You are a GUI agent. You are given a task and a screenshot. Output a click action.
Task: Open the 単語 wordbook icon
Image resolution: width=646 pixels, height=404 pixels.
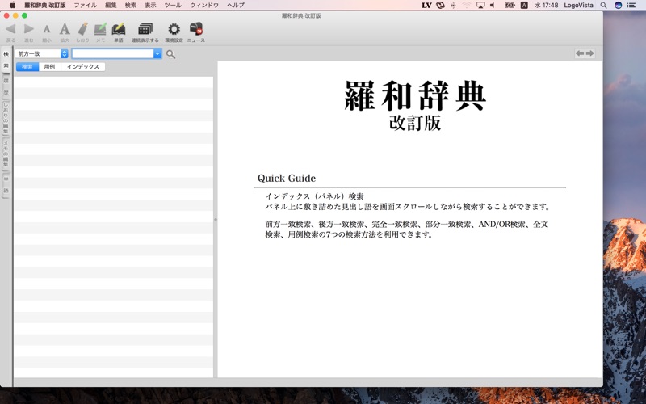point(119,29)
